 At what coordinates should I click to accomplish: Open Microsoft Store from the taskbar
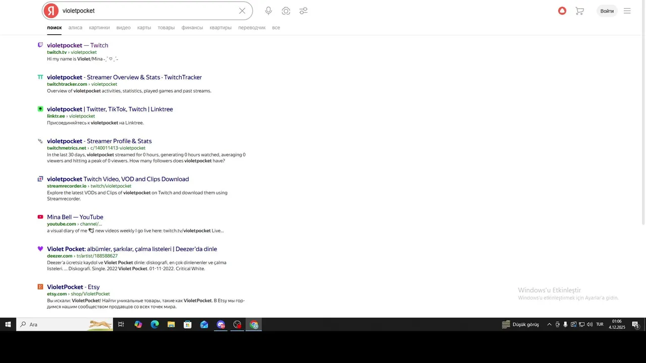[188, 325]
